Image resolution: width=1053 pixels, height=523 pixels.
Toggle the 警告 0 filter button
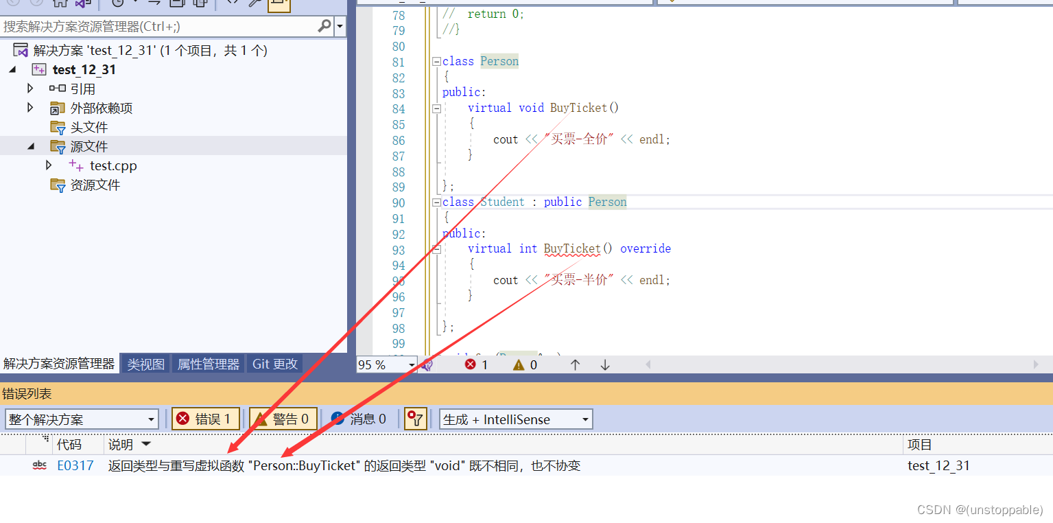283,419
